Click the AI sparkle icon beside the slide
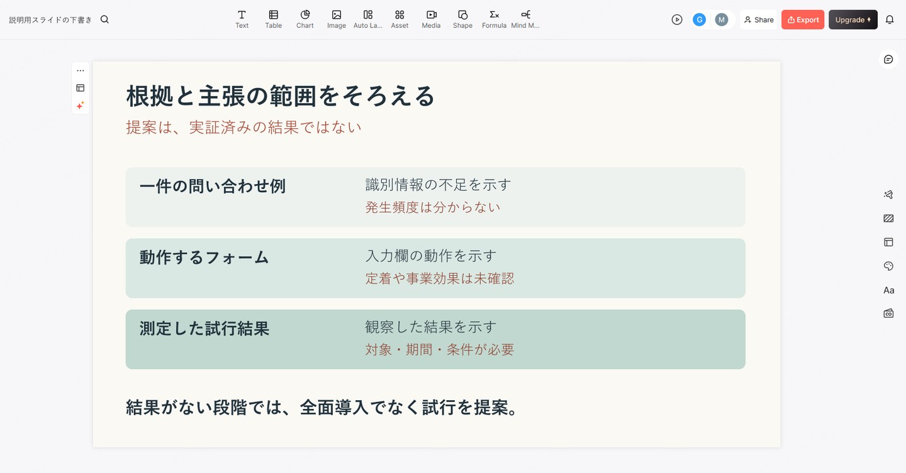The width and height of the screenshot is (906, 473). (81, 106)
